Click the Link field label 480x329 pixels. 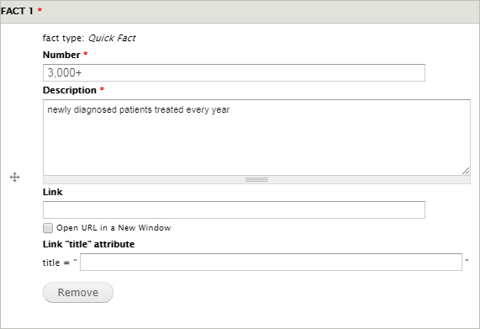click(53, 192)
